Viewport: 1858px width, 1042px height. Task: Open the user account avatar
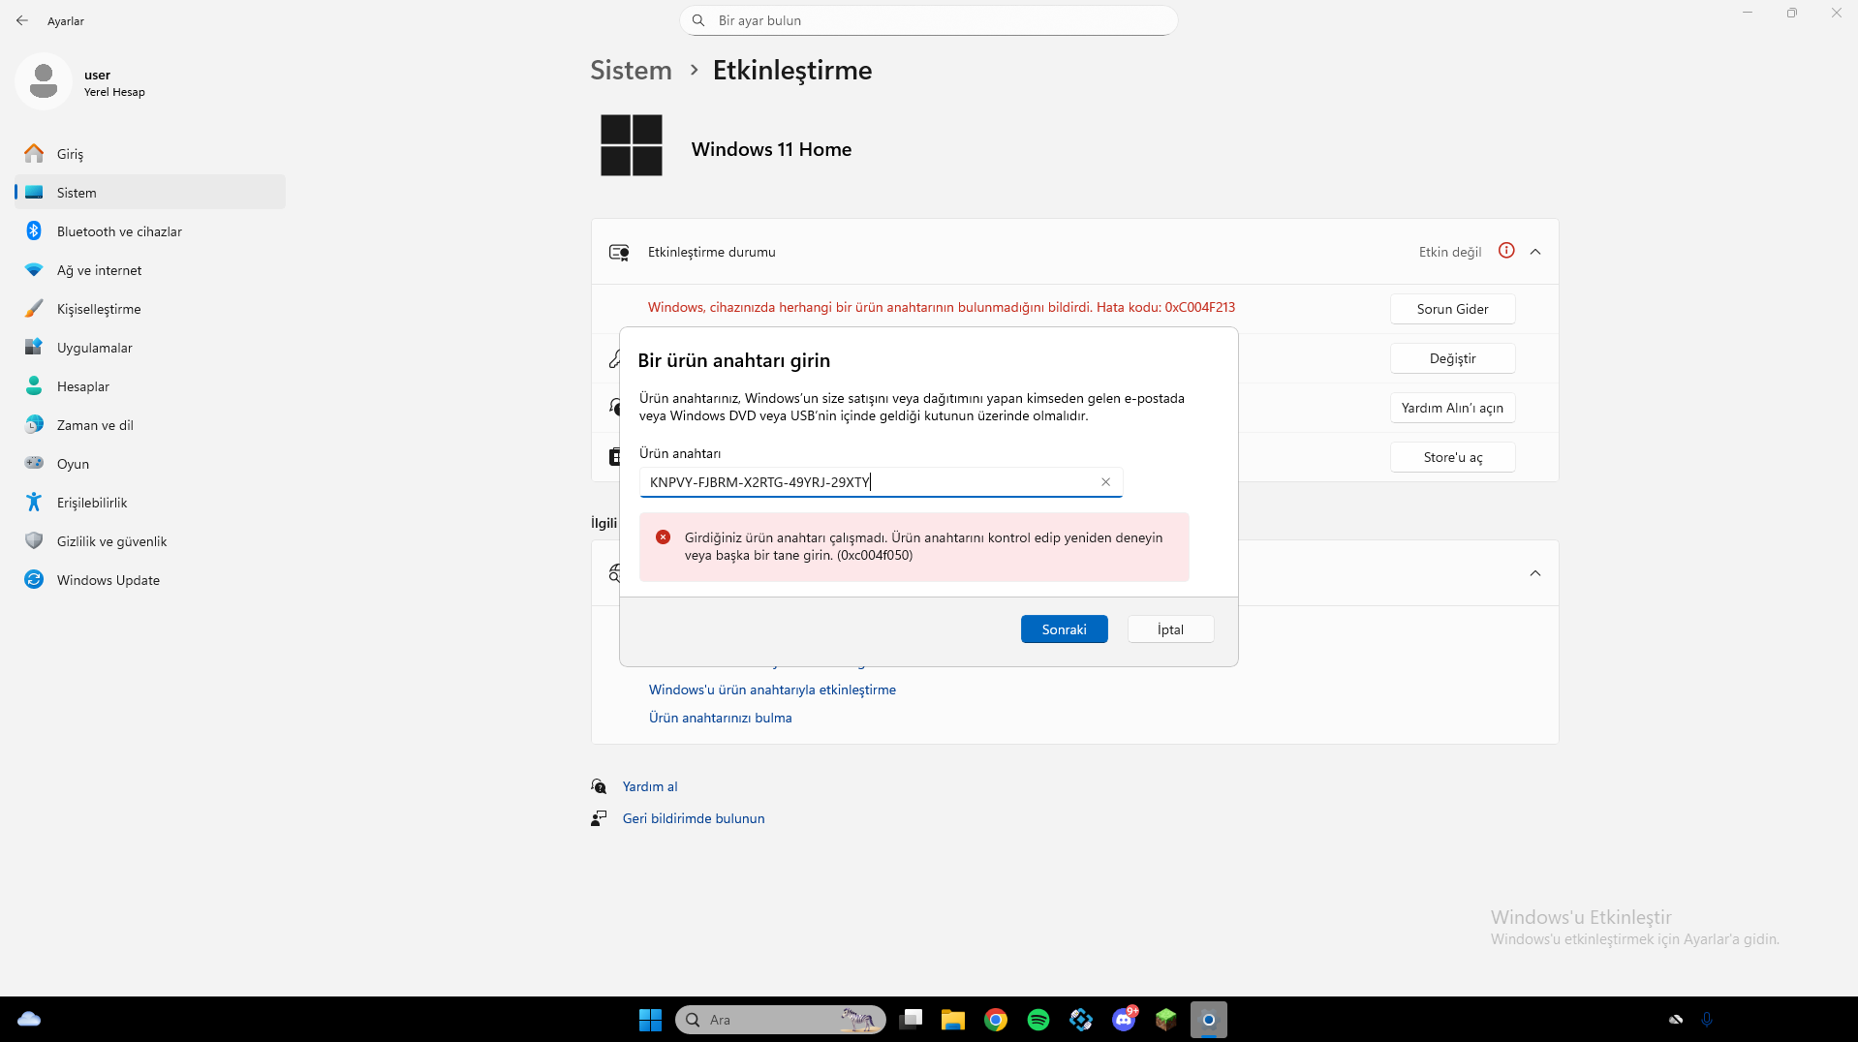click(44, 81)
